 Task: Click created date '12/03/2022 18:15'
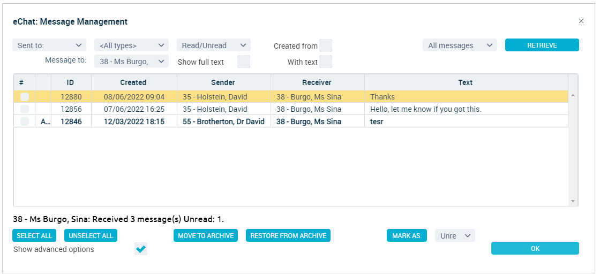(x=134, y=121)
